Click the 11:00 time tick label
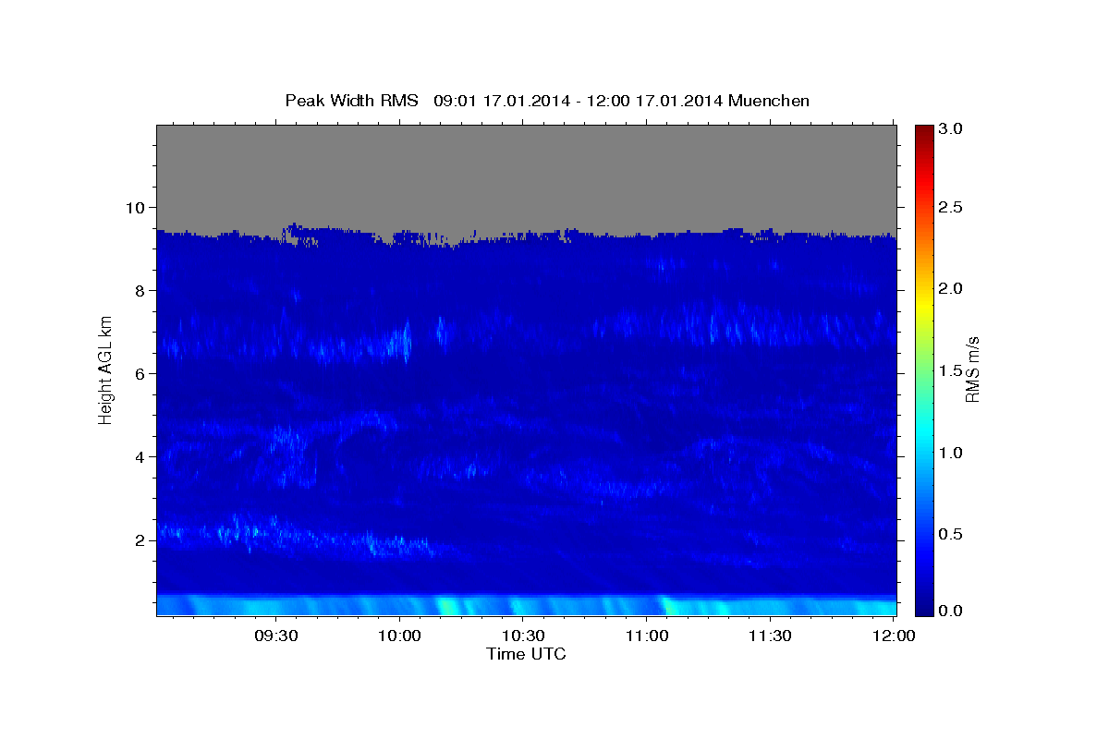 point(646,636)
